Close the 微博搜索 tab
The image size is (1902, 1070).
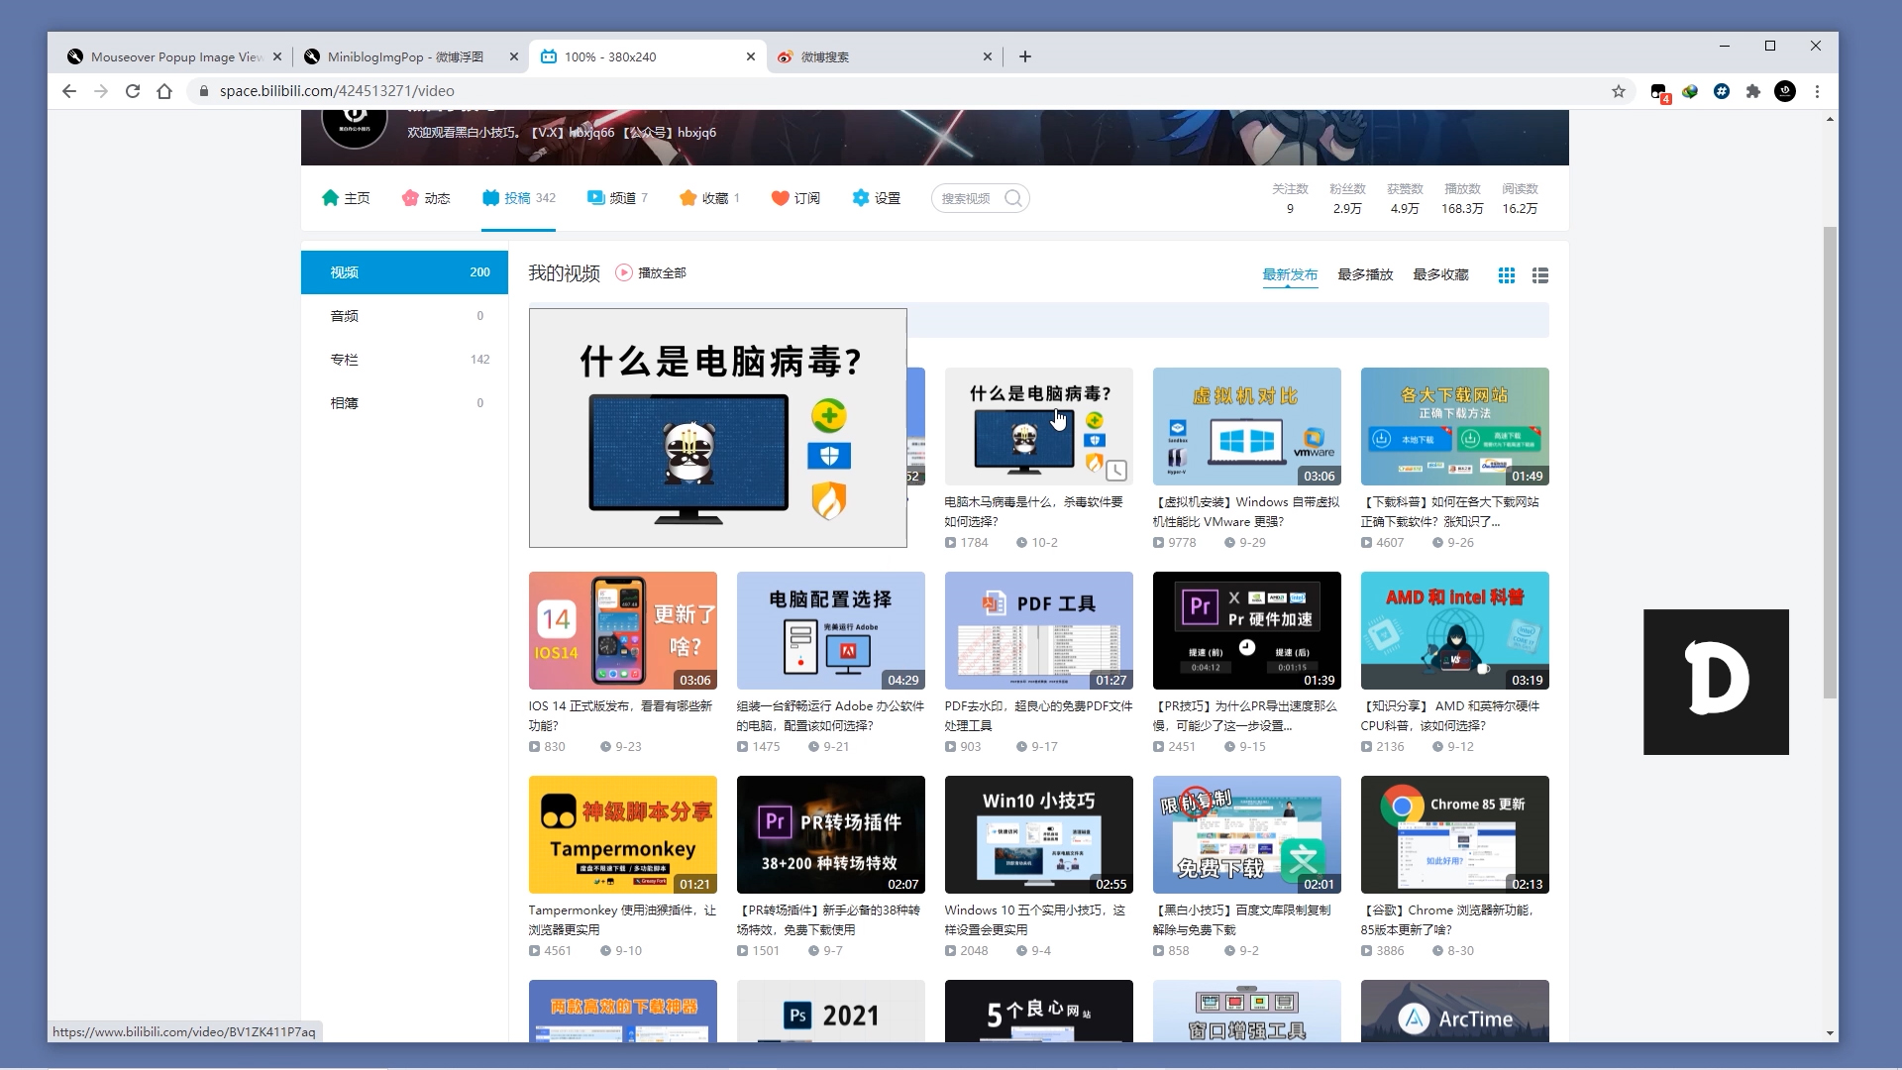(987, 56)
